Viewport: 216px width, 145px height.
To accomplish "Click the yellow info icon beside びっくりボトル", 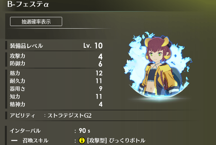I will coord(82,140).
